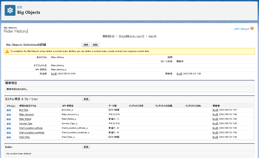Viewport: 259px width, 158px height.
Task: Edit the Start Location Latitude field row
Action: pyautogui.click(x=9, y=128)
